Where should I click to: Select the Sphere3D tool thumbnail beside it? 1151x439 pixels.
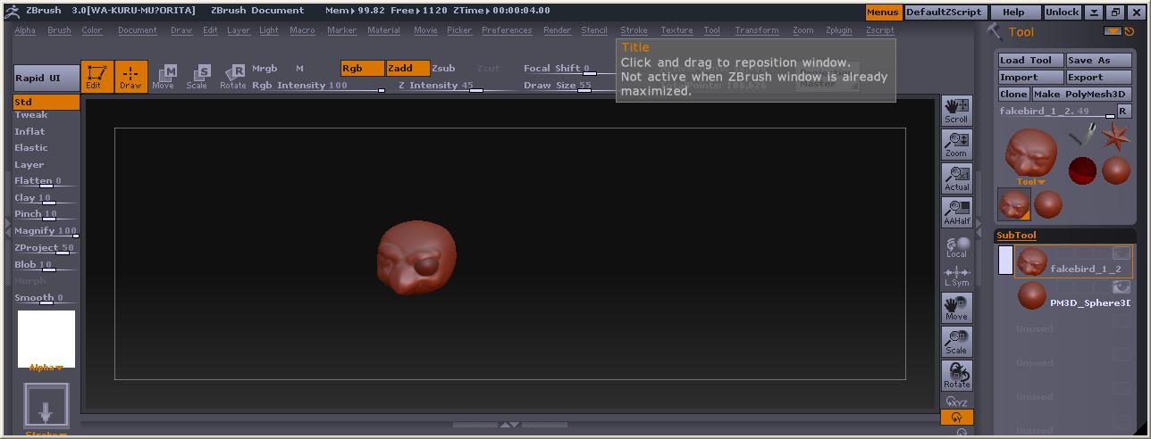1115,170
